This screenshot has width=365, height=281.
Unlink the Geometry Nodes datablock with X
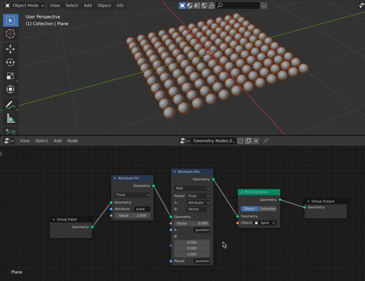pyautogui.click(x=256, y=141)
